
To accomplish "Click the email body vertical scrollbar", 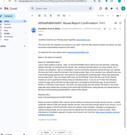I will point(125,73).
